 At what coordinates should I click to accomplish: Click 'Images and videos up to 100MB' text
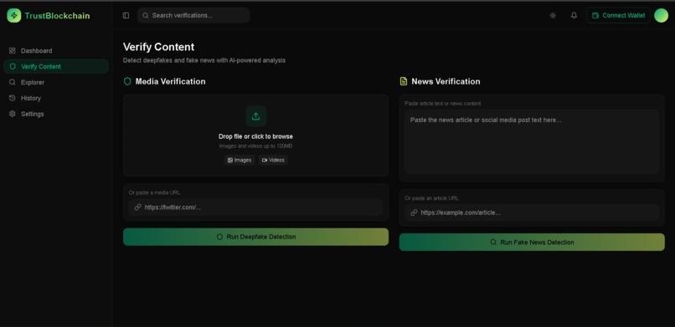(x=255, y=146)
